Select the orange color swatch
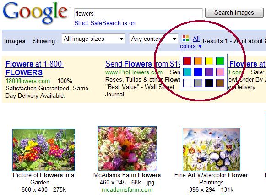This screenshot has height=195, width=266. [198, 61]
